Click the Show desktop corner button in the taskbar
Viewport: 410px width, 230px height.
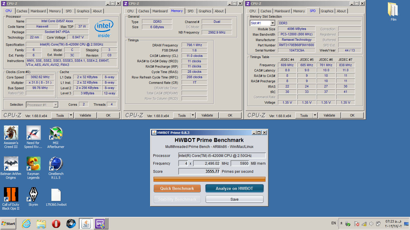[x=406, y=223]
